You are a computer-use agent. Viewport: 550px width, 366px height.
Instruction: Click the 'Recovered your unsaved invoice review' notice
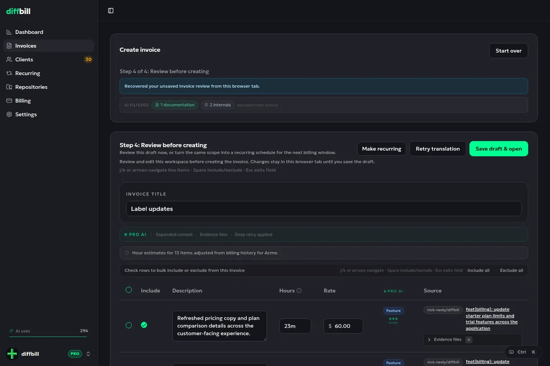[324, 86]
